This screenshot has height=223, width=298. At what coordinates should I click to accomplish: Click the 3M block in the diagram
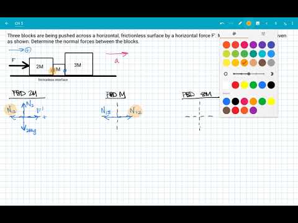pyautogui.click(x=79, y=64)
